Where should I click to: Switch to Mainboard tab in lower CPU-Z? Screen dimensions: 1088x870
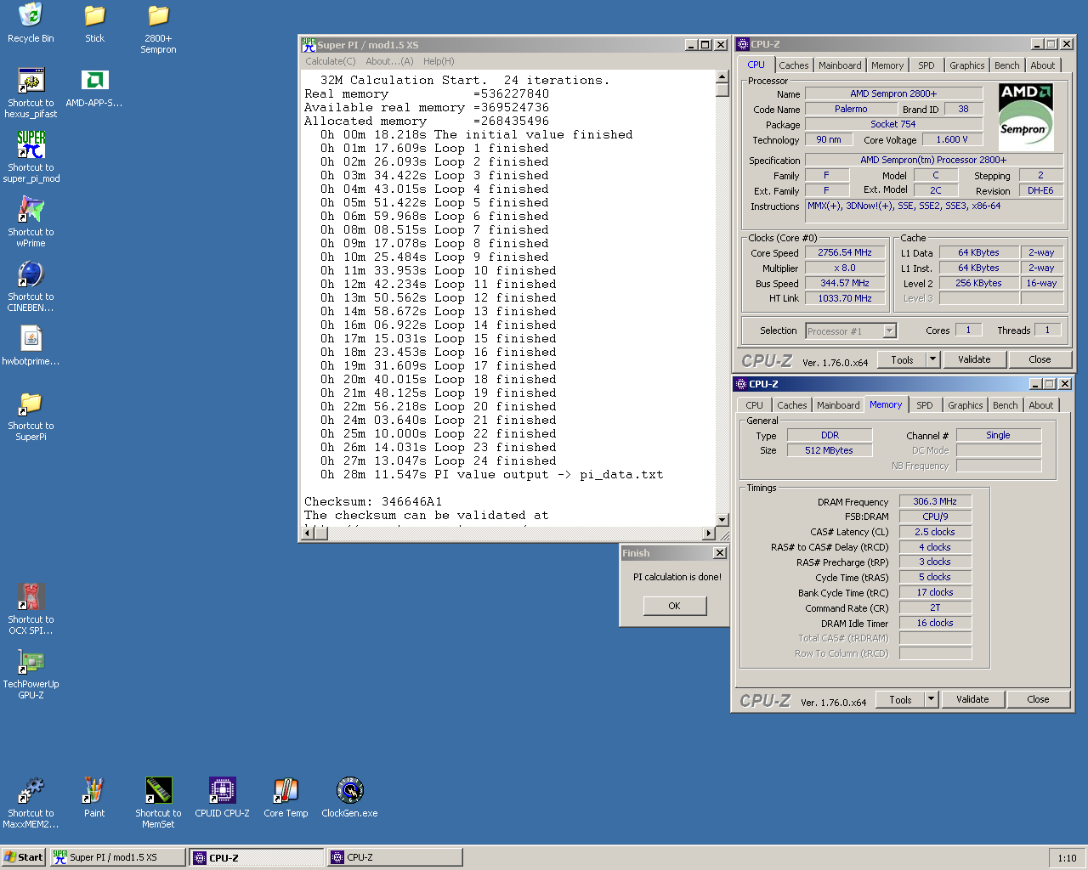coord(838,405)
